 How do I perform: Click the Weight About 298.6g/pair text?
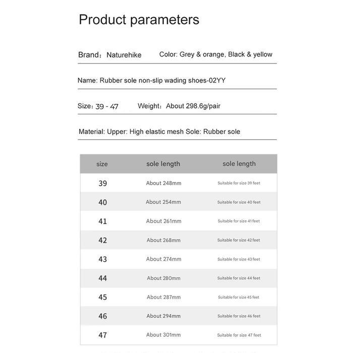tap(179, 106)
